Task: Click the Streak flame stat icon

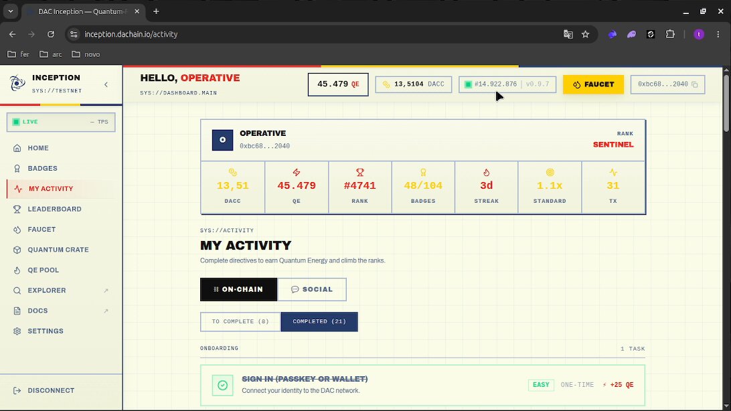Action: (486, 173)
